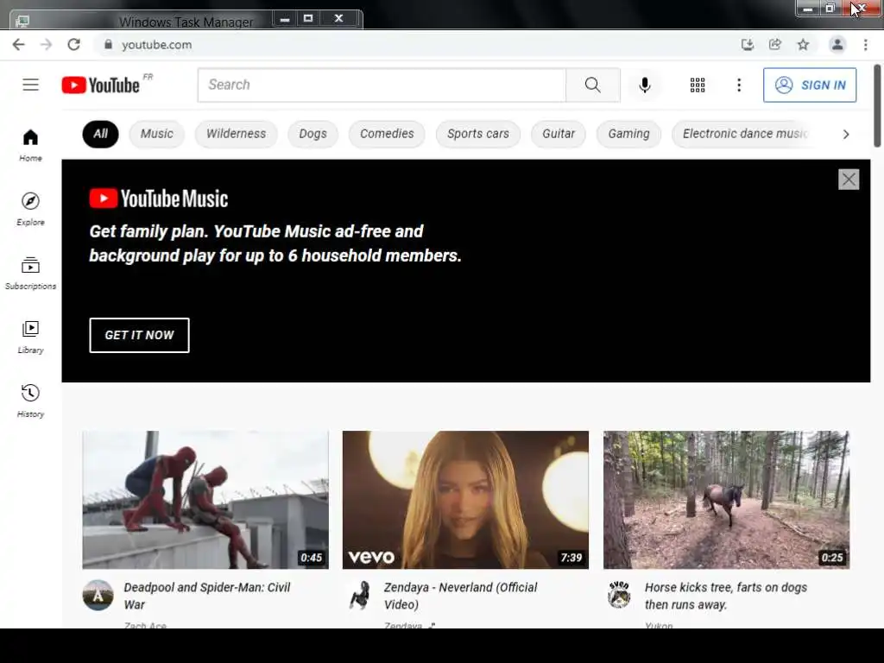Screen dimensions: 884x663
Task: Click the youtube.com address bar
Action: 417,45
